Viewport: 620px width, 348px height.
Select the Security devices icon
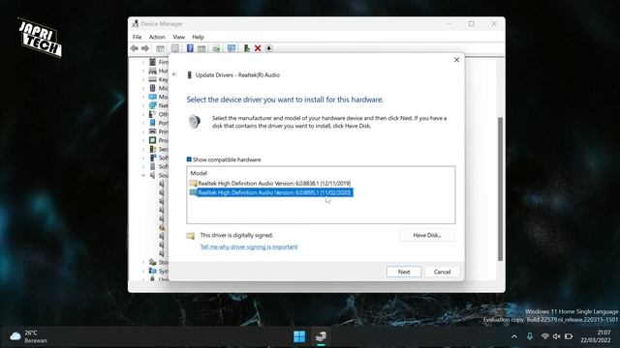153,149
